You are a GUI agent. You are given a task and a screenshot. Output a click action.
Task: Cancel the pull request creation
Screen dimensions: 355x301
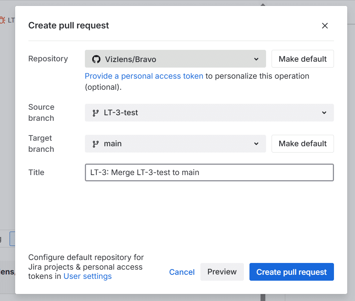(182, 272)
